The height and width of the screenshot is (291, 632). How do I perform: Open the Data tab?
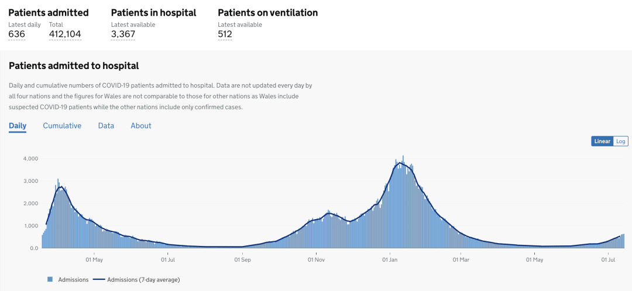pos(106,126)
